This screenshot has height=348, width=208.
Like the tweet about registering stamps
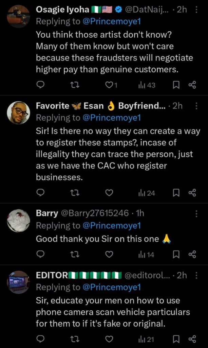click(x=109, y=193)
